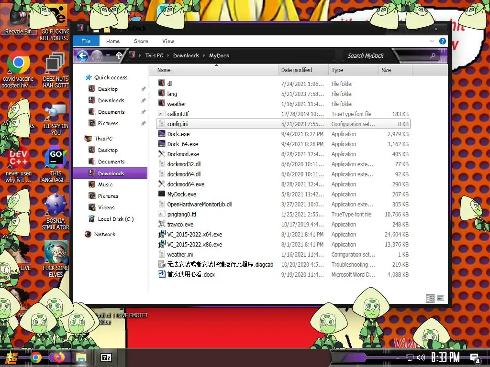Click the Forward navigation arrow

tap(97, 56)
